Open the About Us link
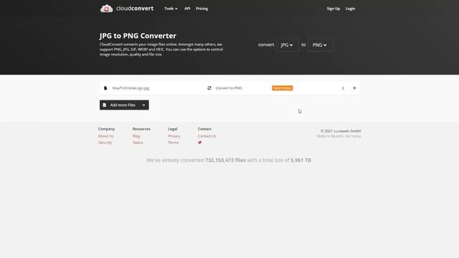459x258 pixels. [105, 136]
